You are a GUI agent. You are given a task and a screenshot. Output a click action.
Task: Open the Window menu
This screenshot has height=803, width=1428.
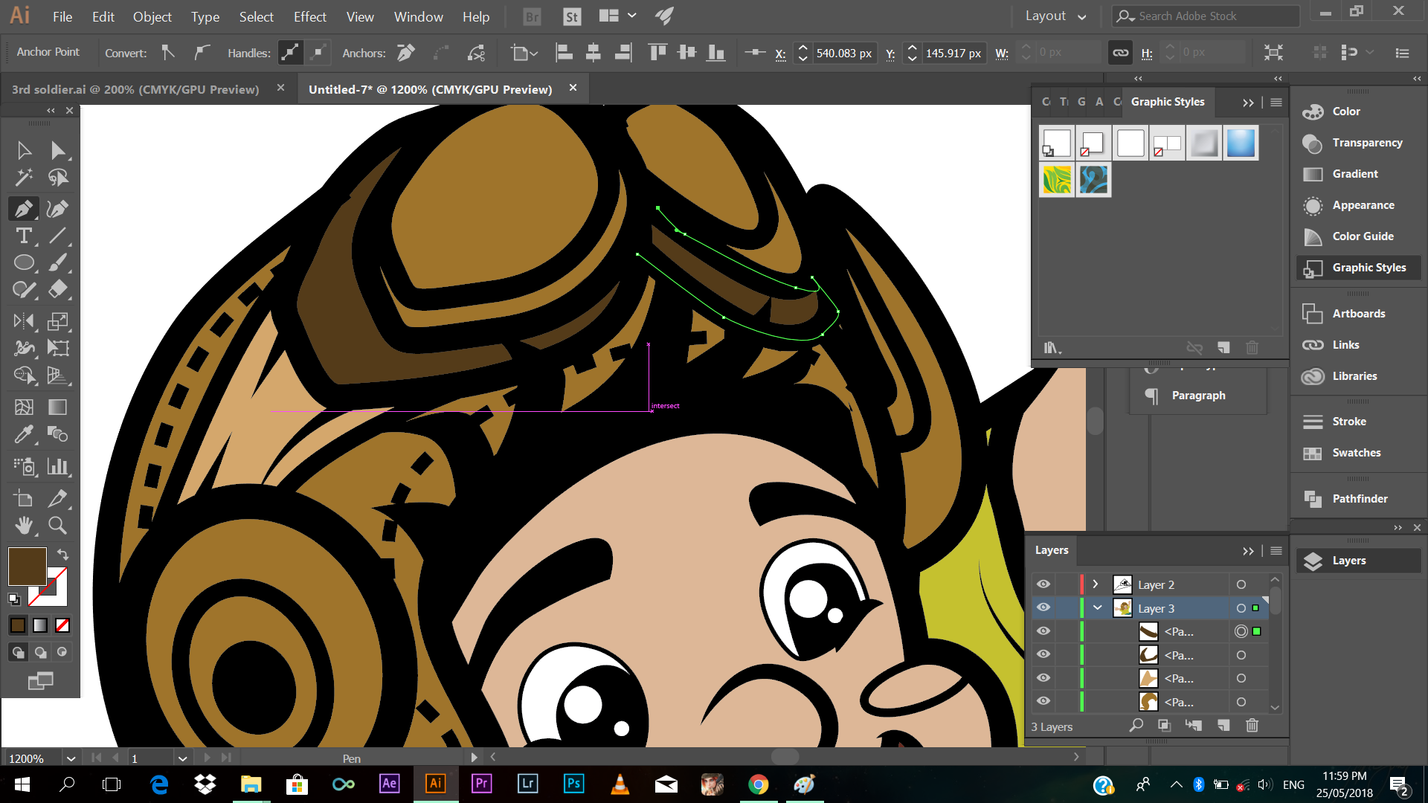[x=418, y=16]
